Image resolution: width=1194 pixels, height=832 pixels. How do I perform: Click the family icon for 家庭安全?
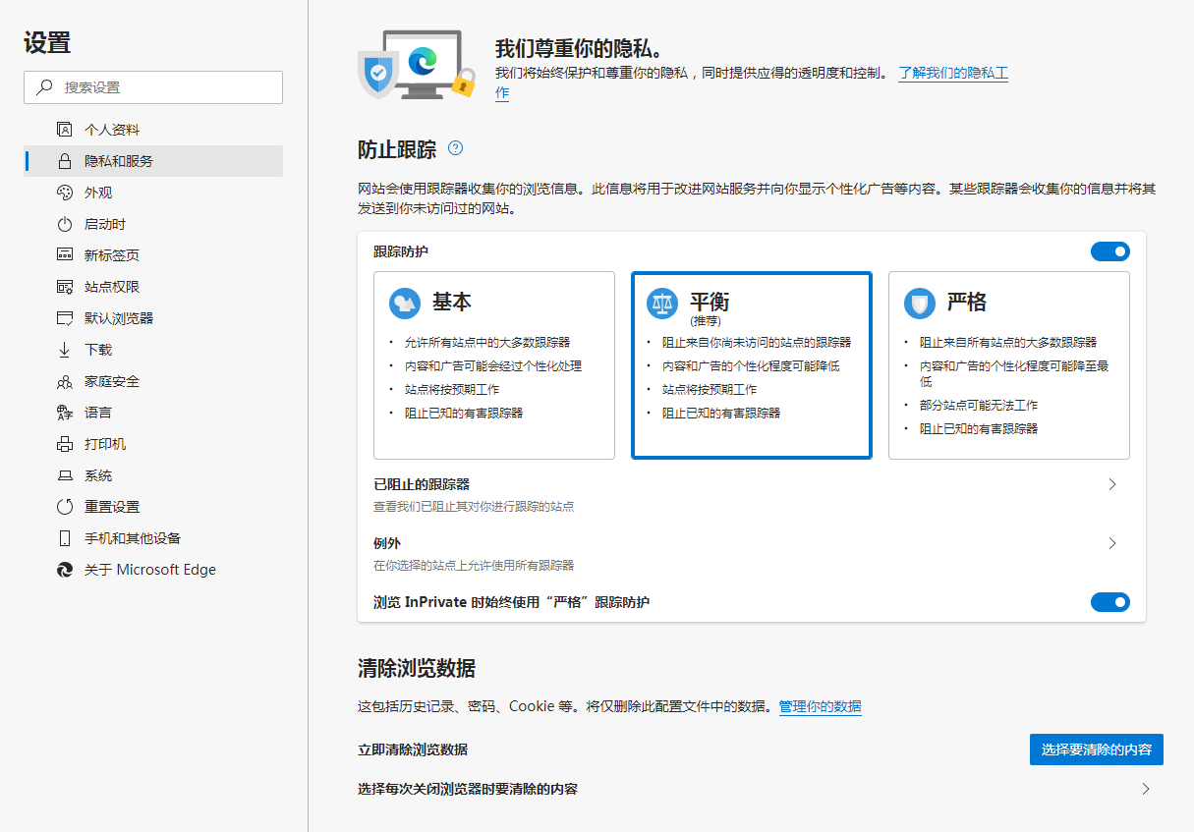click(x=65, y=381)
